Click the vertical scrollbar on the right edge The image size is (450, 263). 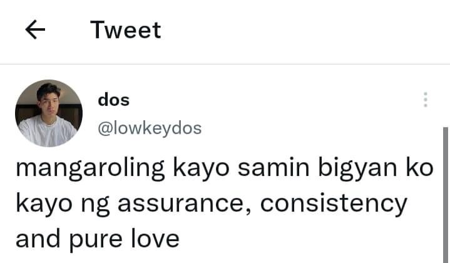click(446, 195)
